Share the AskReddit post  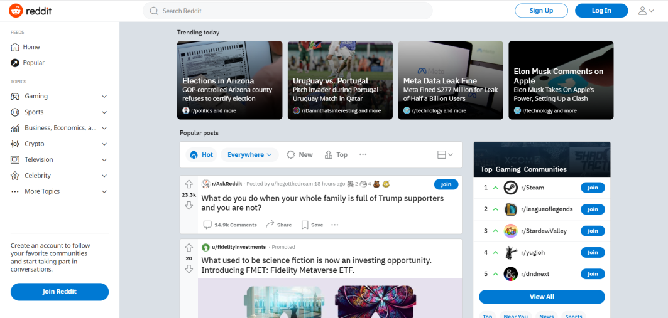pos(278,225)
